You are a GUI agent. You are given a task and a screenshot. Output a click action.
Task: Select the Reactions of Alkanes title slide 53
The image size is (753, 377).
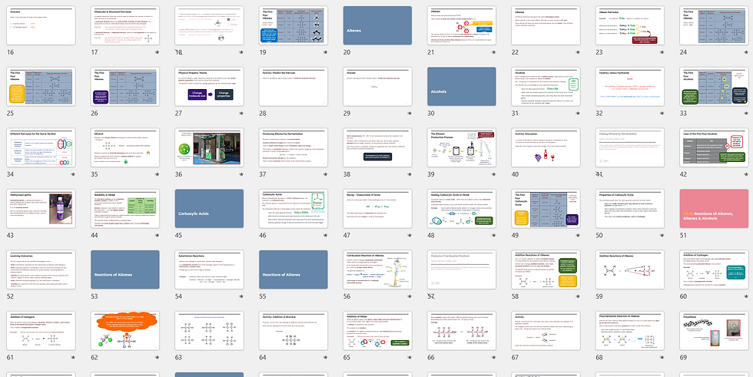[x=124, y=270]
